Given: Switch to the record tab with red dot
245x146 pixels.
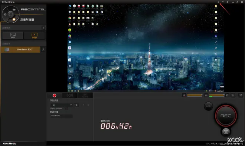Looking at the screenshot, I should point(54,95).
